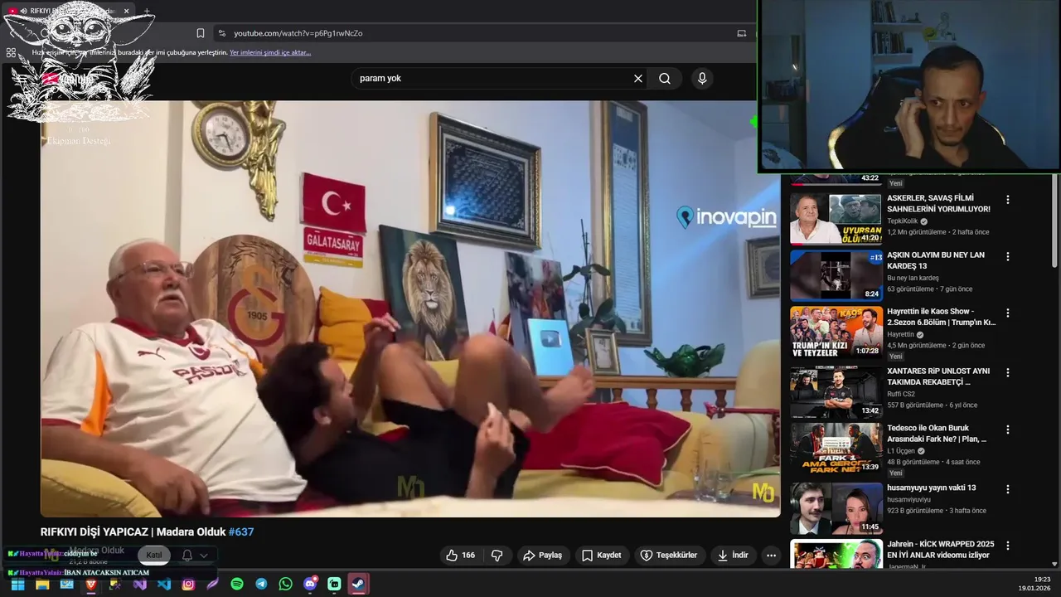Open File Explorer from the taskbar
Image resolution: width=1061 pixels, height=597 pixels.
(42, 584)
